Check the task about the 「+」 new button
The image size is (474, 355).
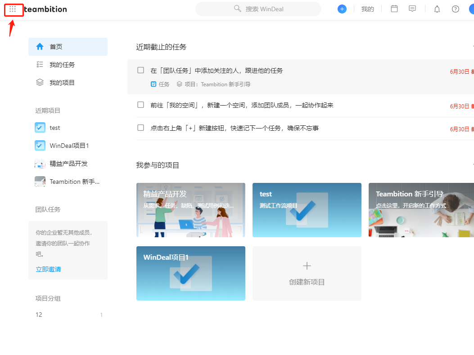tap(140, 128)
